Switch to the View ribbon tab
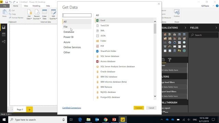This screenshot has width=219, height=123. pyautogui.click(x=26, y=6)
